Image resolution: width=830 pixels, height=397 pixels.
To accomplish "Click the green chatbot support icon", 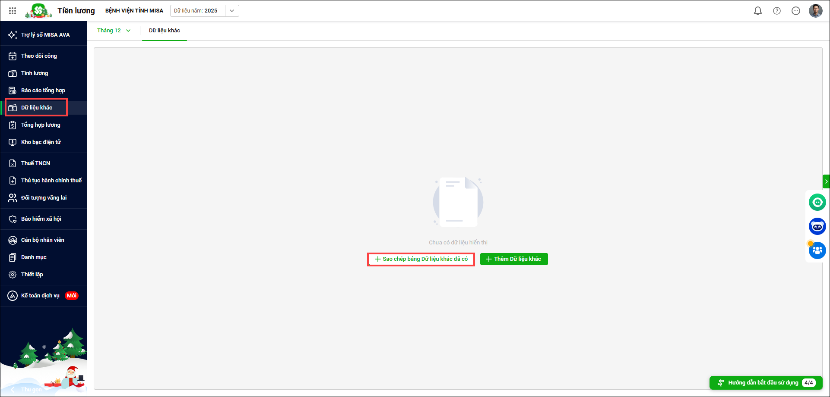I will [817, 202].
